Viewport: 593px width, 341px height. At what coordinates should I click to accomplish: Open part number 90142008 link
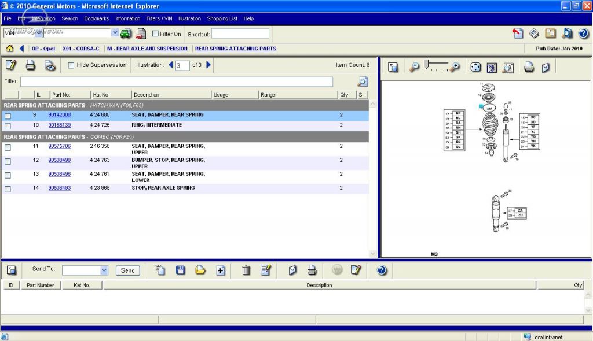[x=60, y=115]
